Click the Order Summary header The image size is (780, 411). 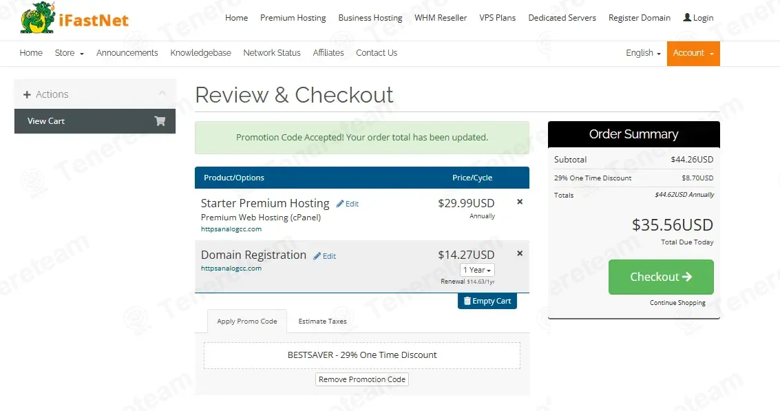pos(634,134)
